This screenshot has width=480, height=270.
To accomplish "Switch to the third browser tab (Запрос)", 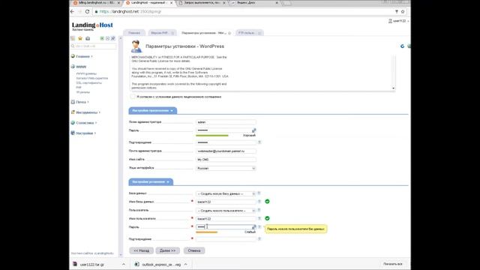I will click(202, 3).
